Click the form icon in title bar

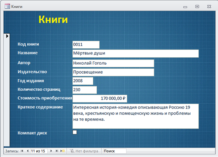click(7, 7)
